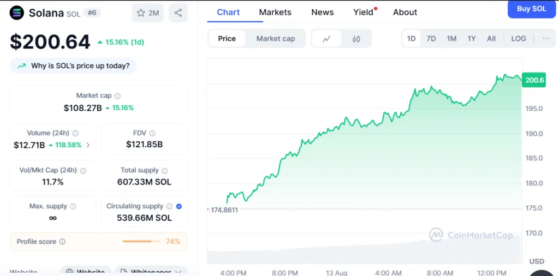
Task: Click the 8:00 PM axis label
Action: tap(284, 273)
